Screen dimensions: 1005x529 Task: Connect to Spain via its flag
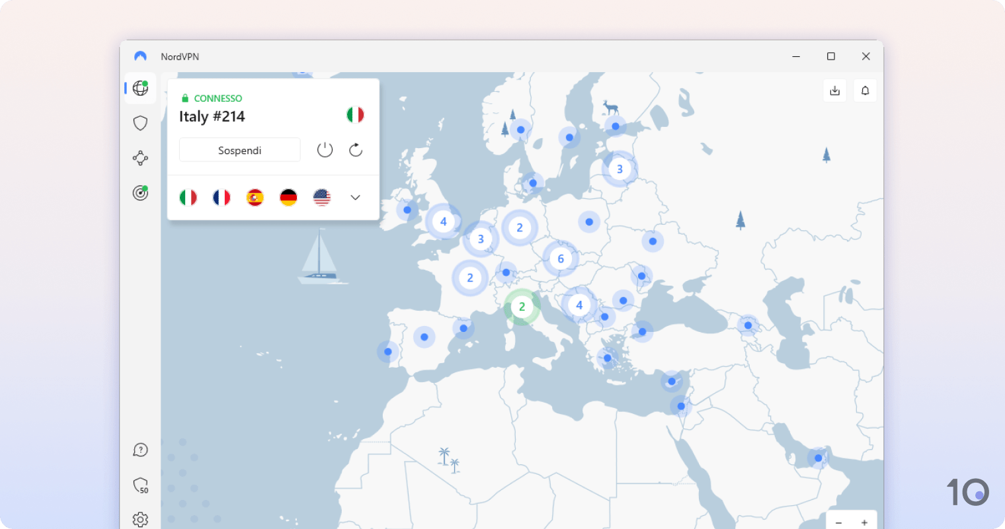click(x=255, y=197)
